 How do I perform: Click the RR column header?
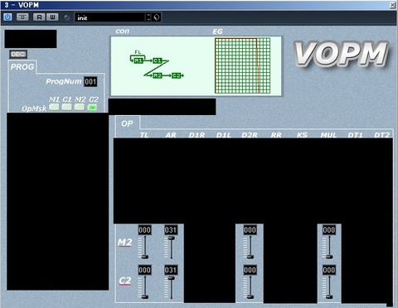point(276,135)
